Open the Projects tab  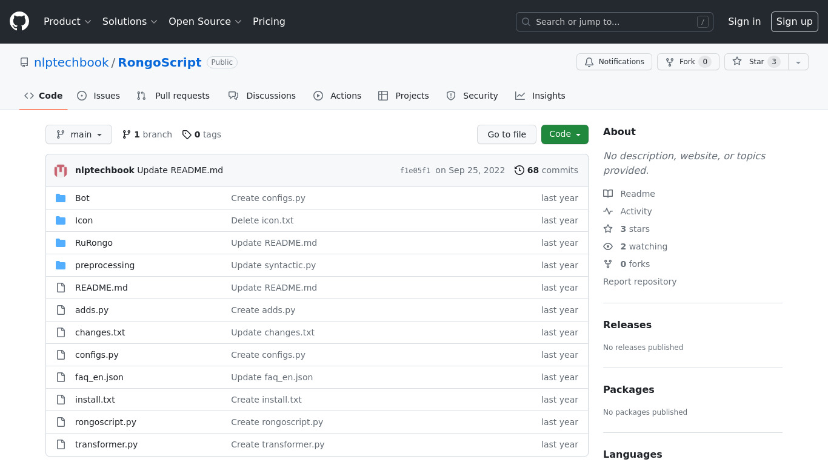[x=404, y=96]
